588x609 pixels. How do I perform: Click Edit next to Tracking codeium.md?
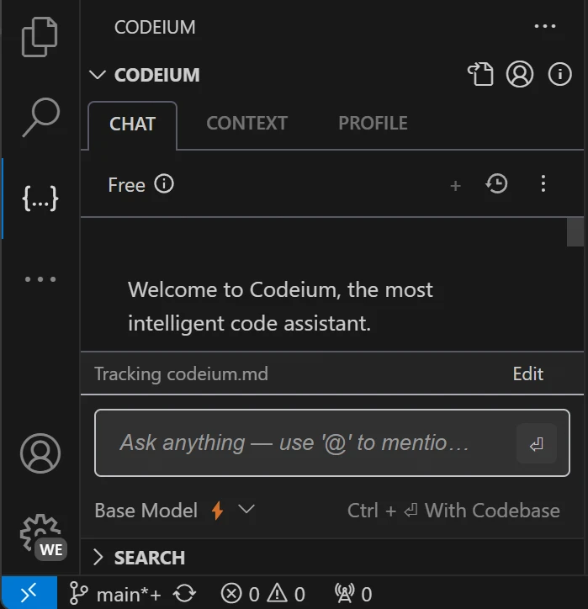pos(528,374)
